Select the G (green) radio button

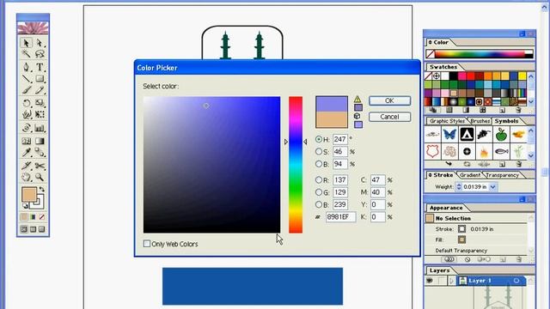(319, 192)
